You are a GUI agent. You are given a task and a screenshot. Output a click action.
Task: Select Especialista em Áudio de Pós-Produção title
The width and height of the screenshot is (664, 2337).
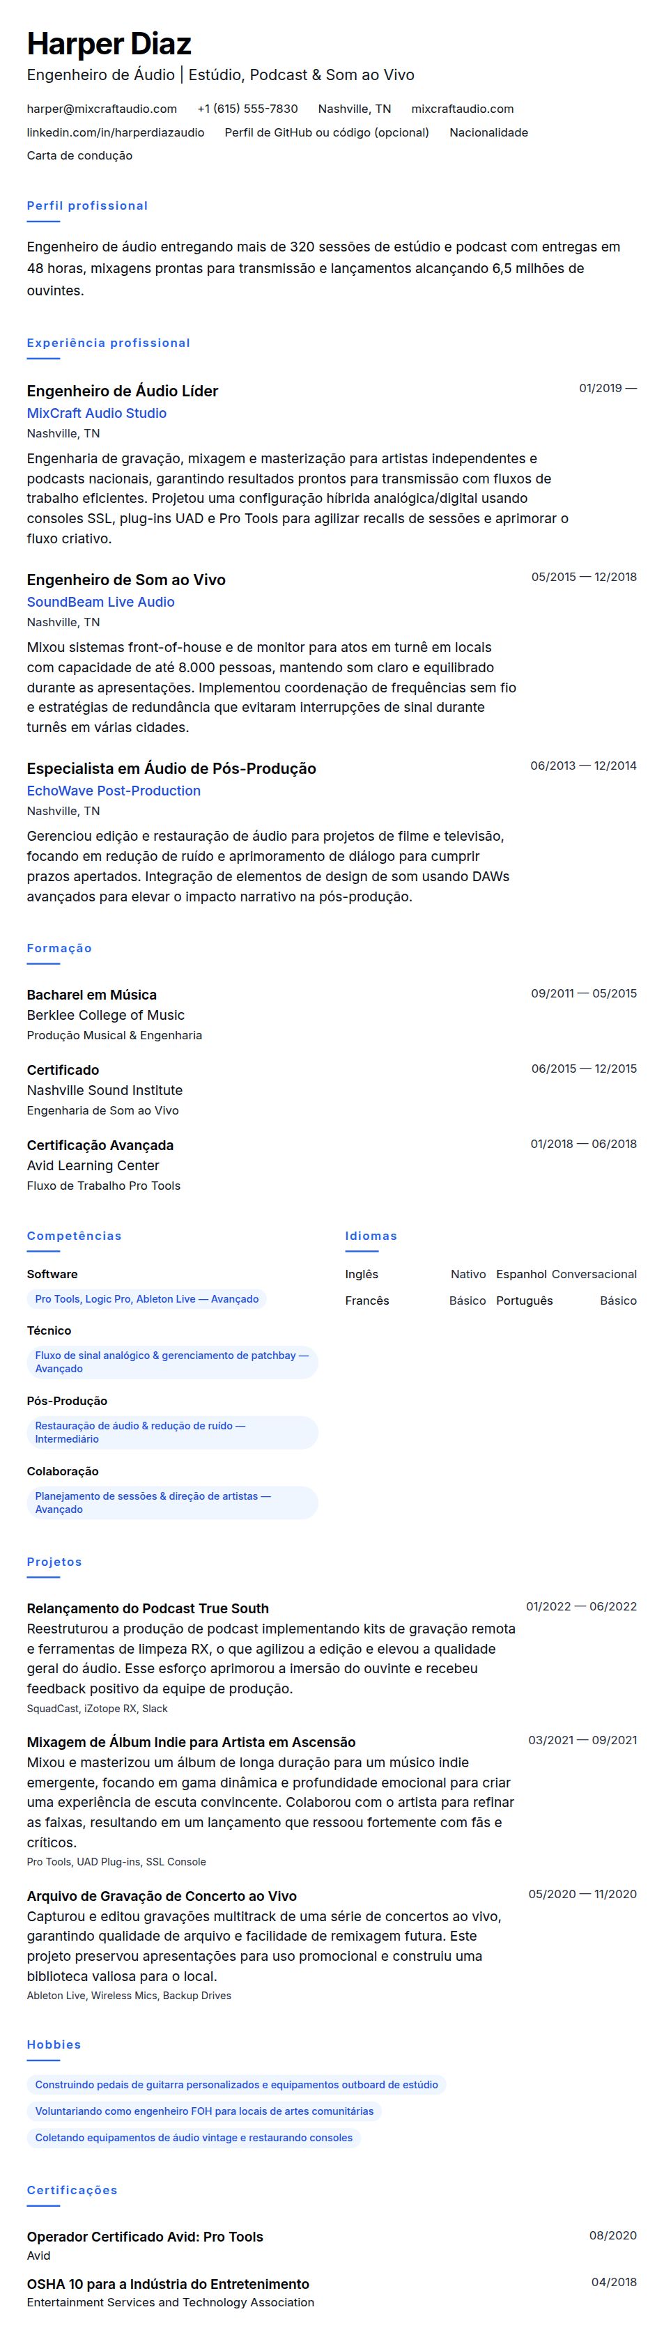[171, 768]
